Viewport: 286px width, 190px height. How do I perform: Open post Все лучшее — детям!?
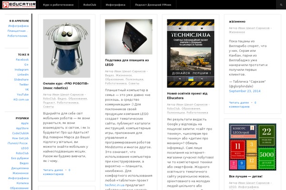click(245, 176)
